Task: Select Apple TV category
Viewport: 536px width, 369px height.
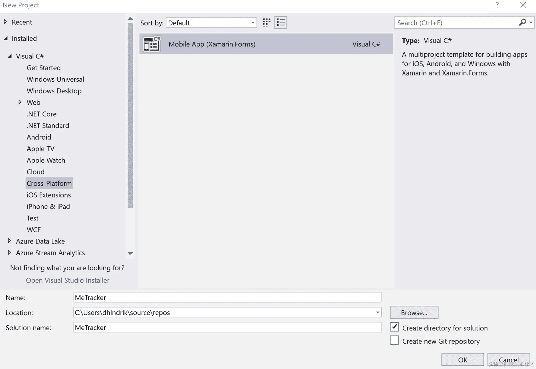Action: tap(41, 149)
